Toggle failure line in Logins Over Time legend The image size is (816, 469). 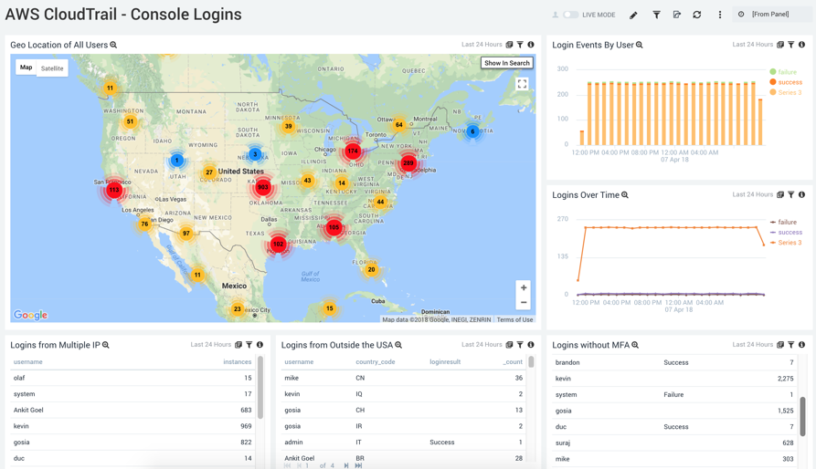point(783,223)
